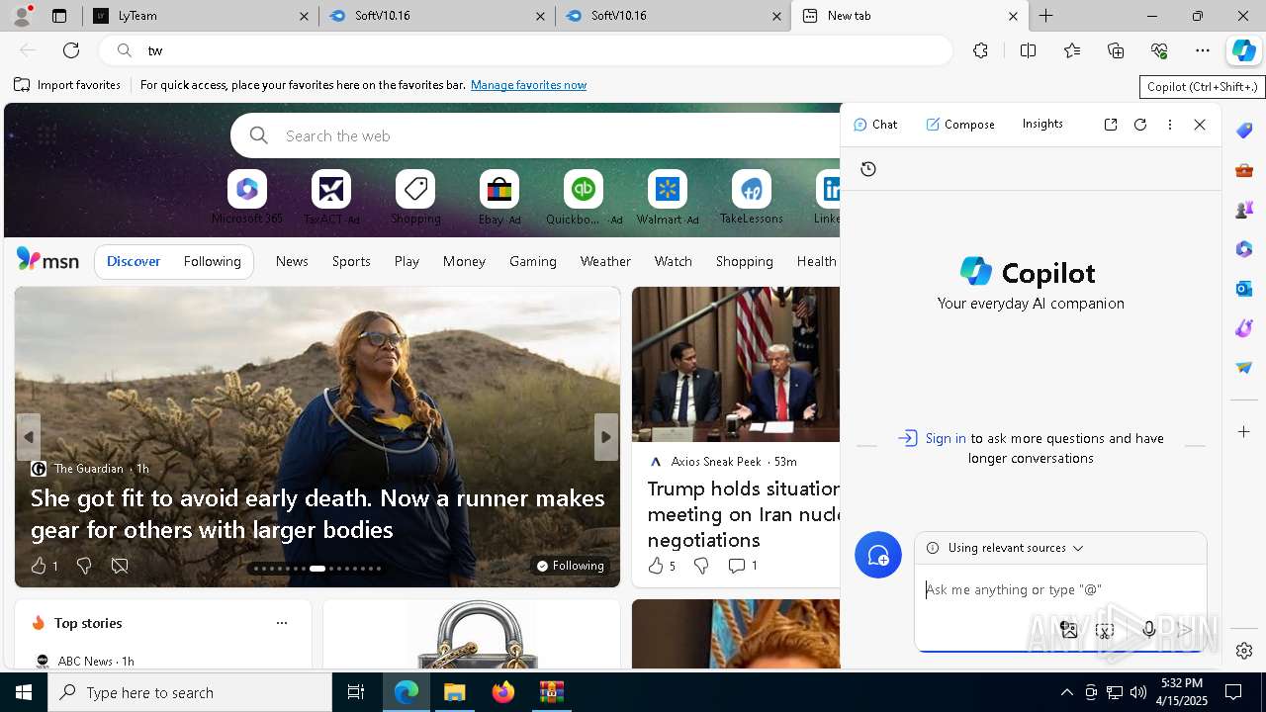Add a sidebar app with plus
Screen dimensions: 1266x712
1244,432
